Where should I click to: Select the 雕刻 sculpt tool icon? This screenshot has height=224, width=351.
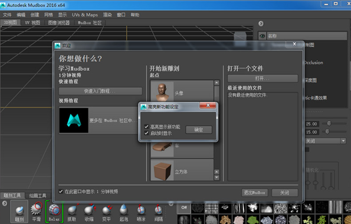point(19,211)
